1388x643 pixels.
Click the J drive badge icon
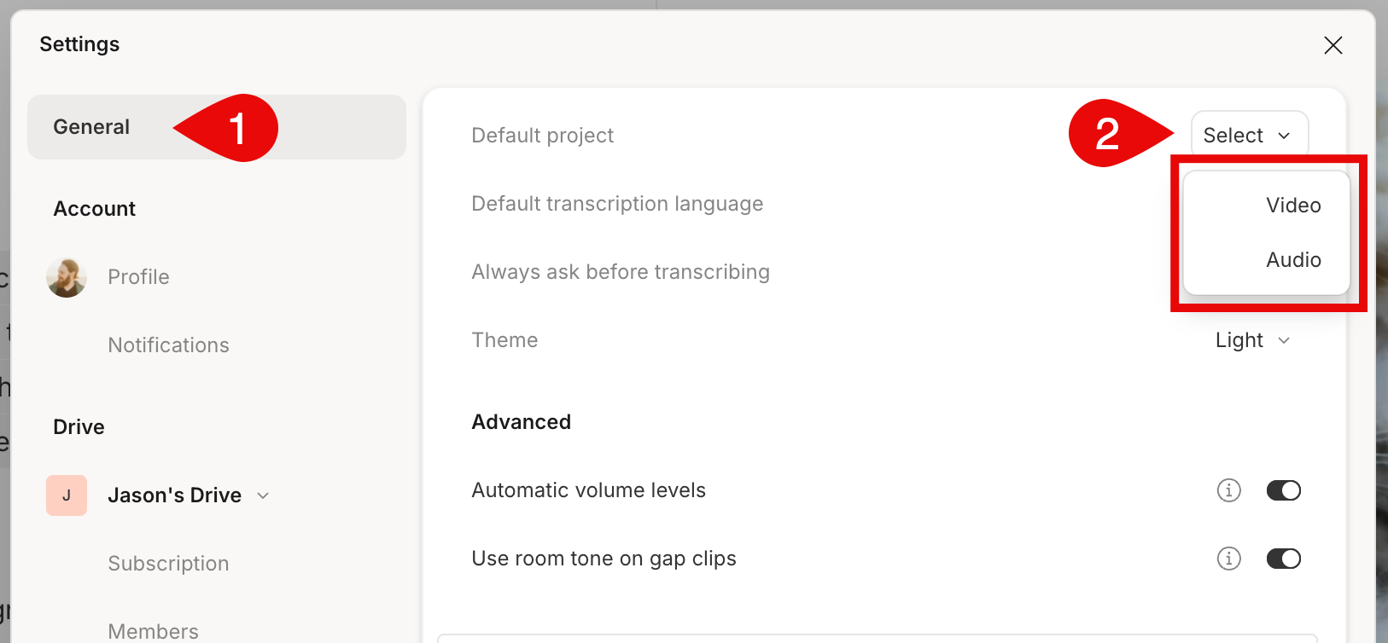point(67,495)
